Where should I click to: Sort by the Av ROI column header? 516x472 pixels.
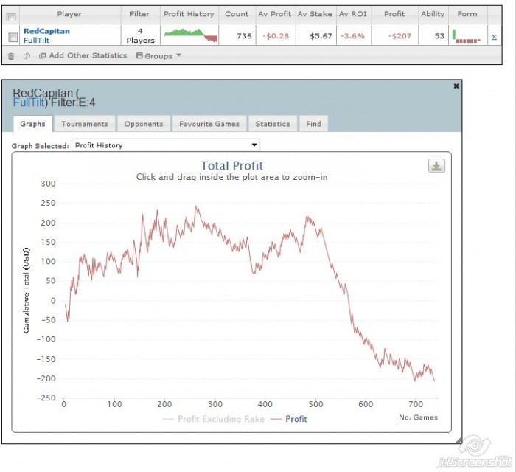click(353, 14)
